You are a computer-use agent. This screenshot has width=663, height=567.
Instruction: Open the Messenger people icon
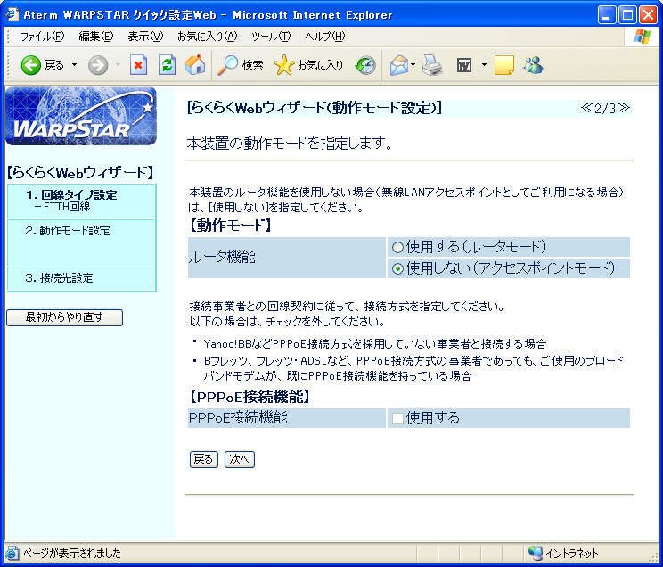point(533,65)
